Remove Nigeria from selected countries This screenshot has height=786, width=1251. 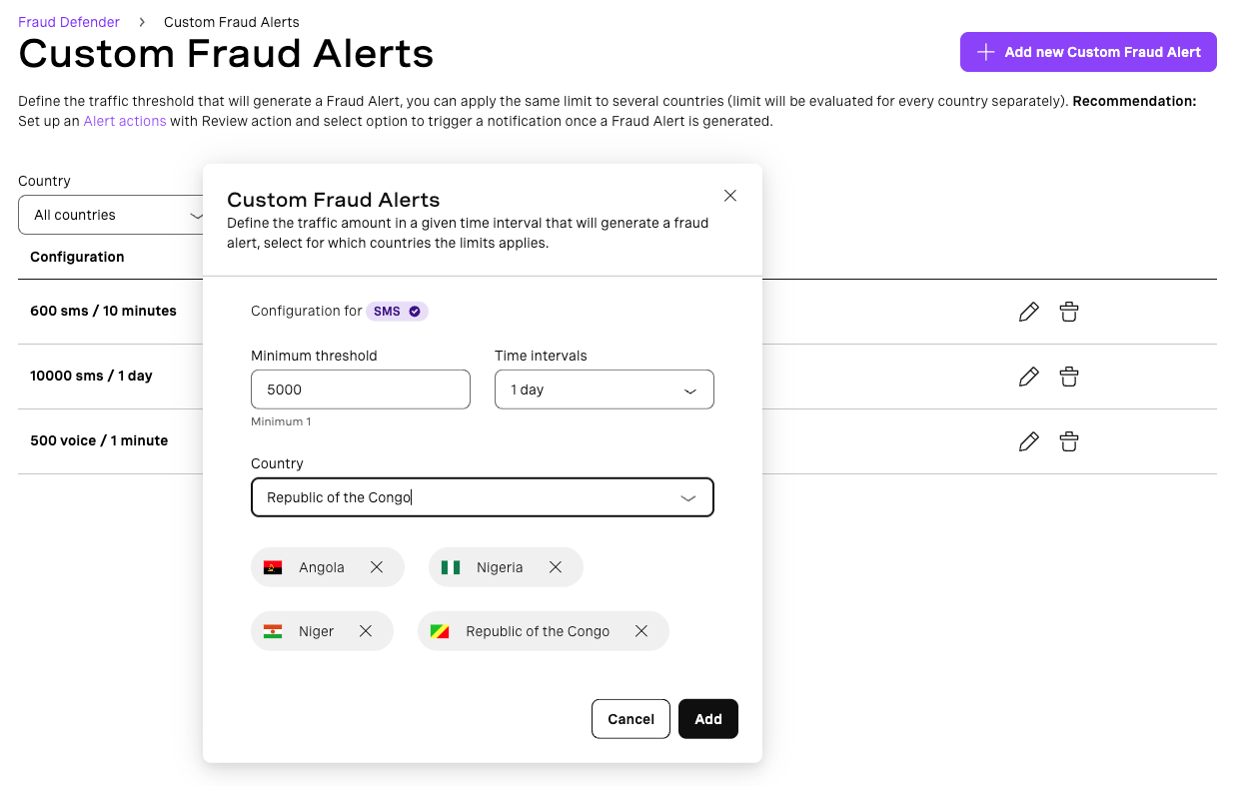(x=556, y=566)
